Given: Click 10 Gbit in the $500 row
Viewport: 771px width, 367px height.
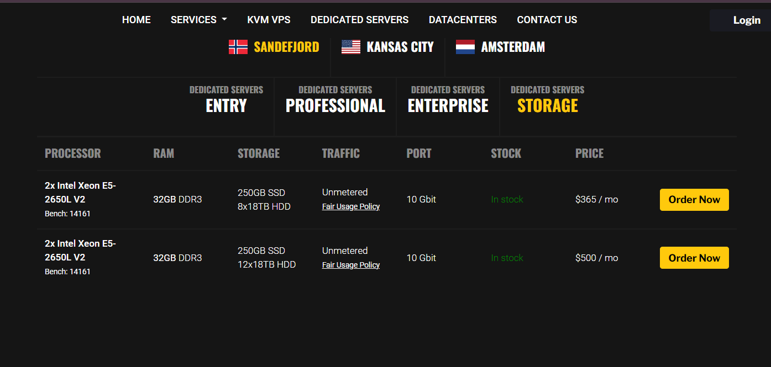Looking at the screenshot, I should click(421, 258).
